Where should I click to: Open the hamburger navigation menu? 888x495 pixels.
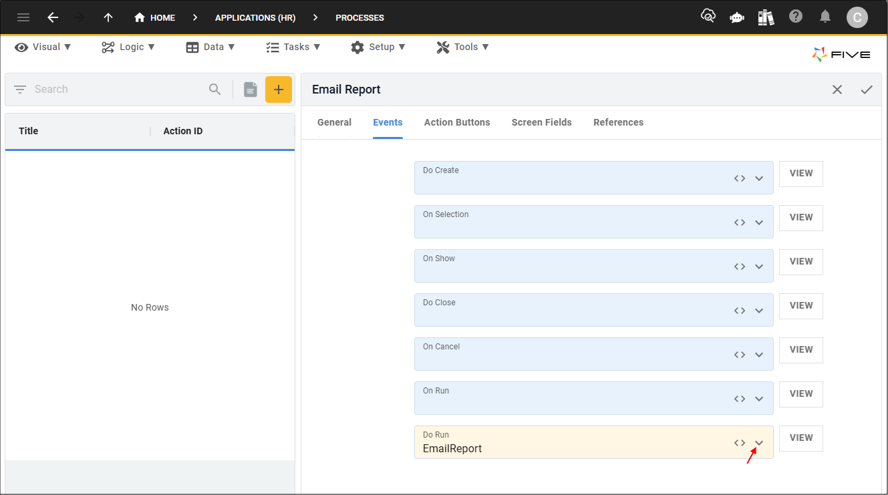[x=23, y=17]
